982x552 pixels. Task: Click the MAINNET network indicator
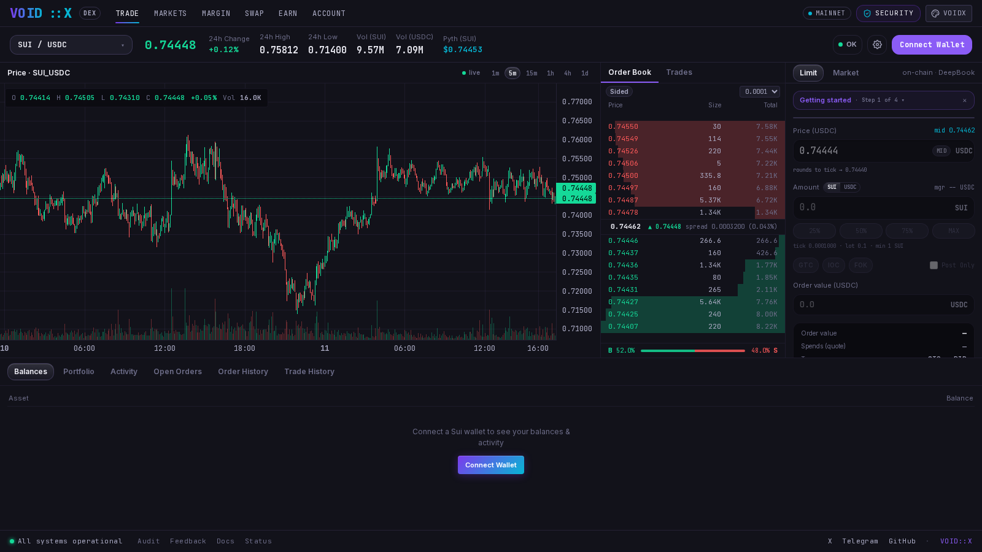point(827,13)
